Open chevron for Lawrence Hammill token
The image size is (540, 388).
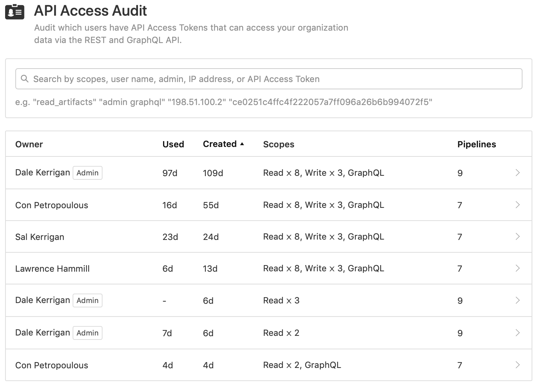(x=517, y=268)
